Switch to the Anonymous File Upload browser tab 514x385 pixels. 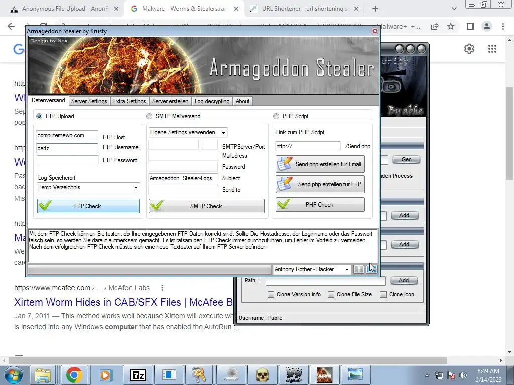(x=64, y=9)
